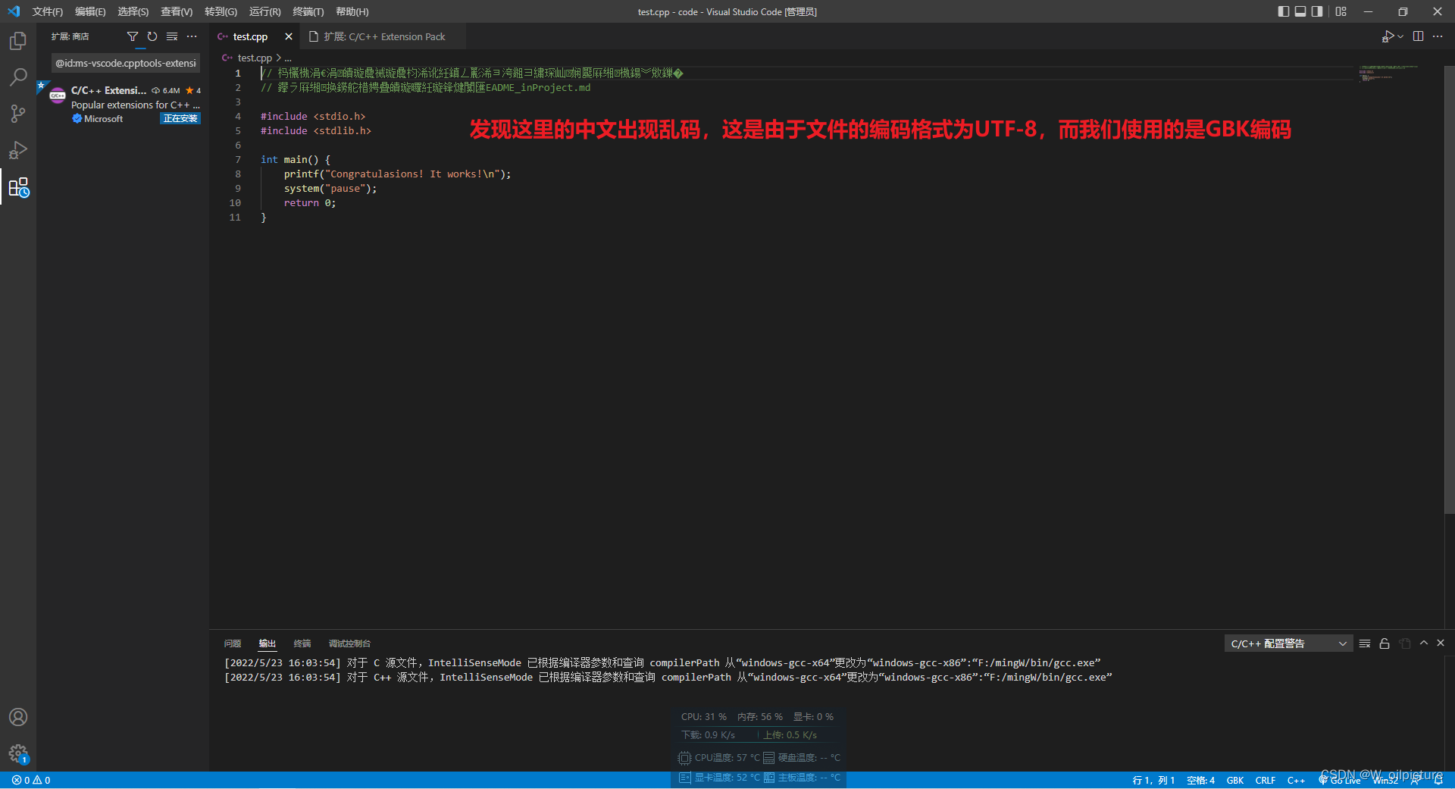Click the filter extensions funnel icon

click(133, 36)
